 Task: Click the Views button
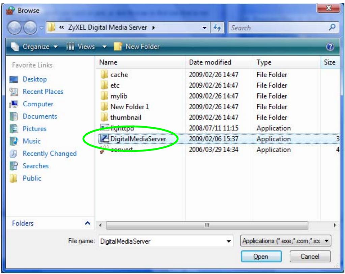pyautogui.click(x=80, y=47)
